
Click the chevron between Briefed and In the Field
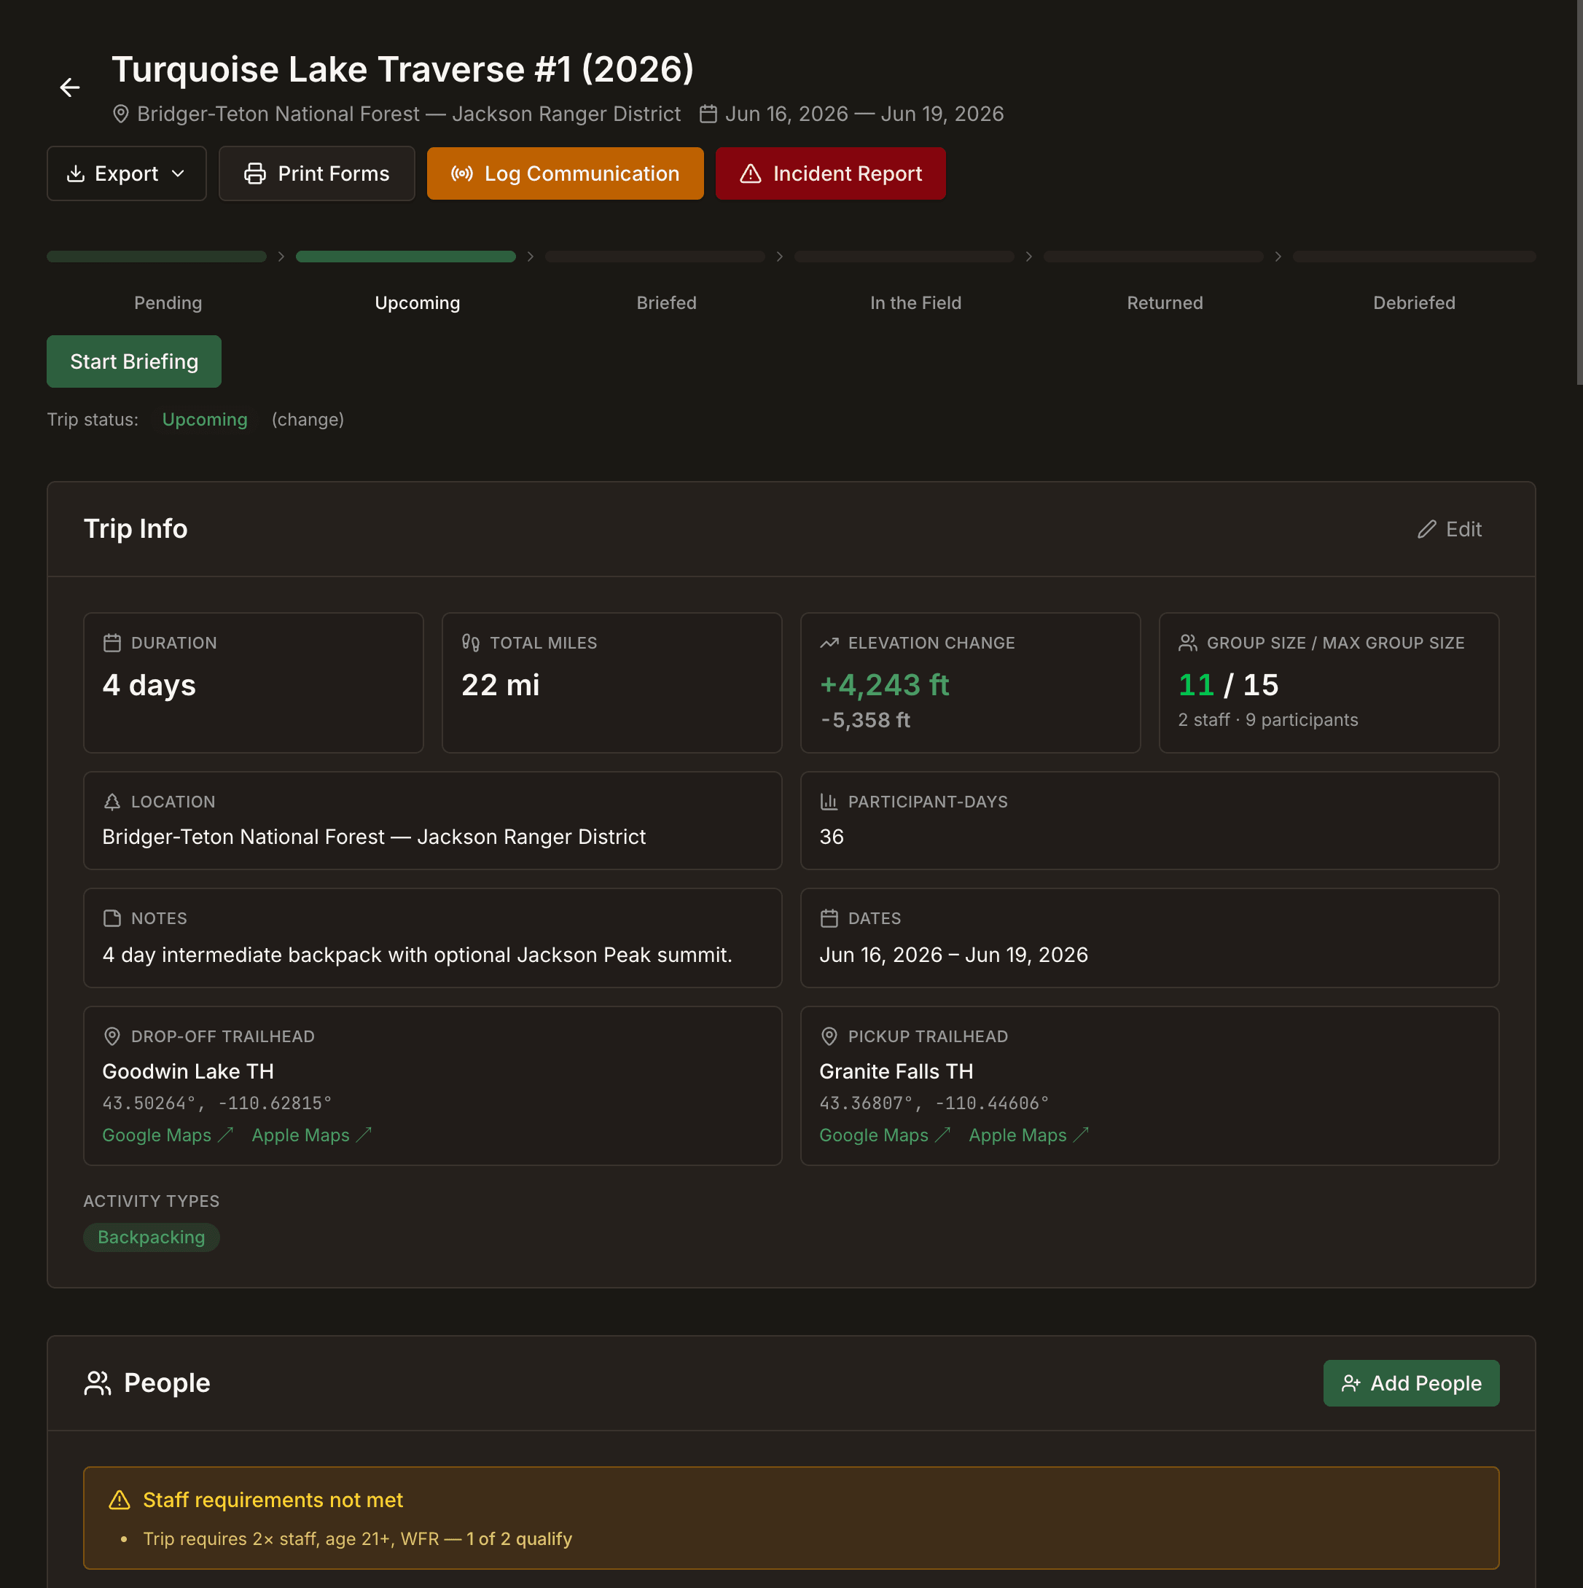click(x=779, y=257)
